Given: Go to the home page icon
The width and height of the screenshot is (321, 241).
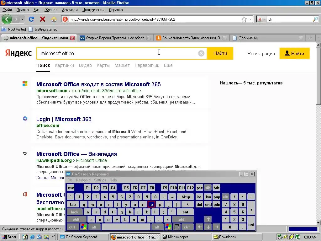Looking at the screenshot, I should (x=54, y=19).
